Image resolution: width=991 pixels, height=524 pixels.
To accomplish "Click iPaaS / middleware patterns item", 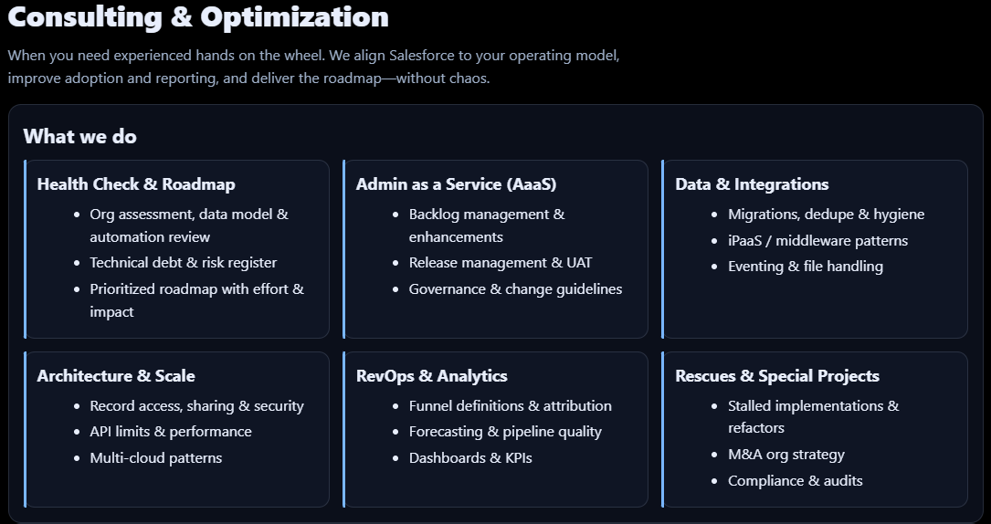I will [817, 241].
